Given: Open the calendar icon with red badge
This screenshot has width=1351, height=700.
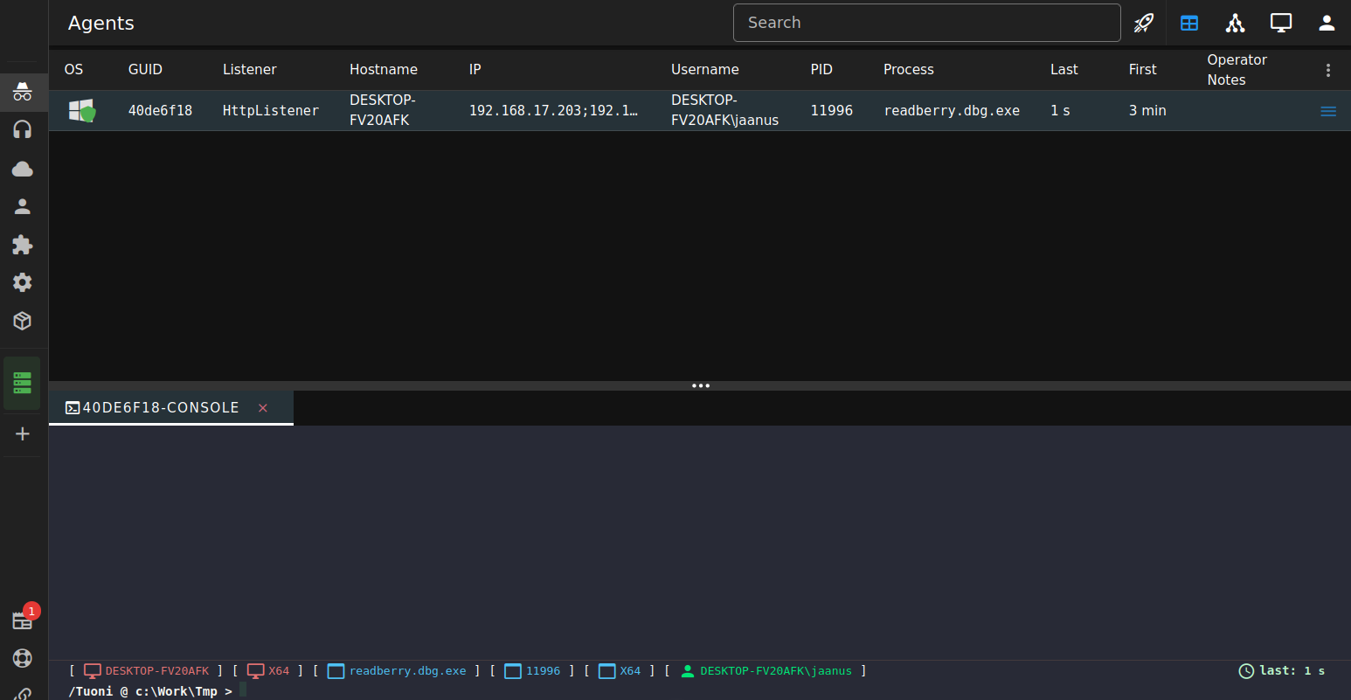Looking at the screenshot, I should point(23,620).
